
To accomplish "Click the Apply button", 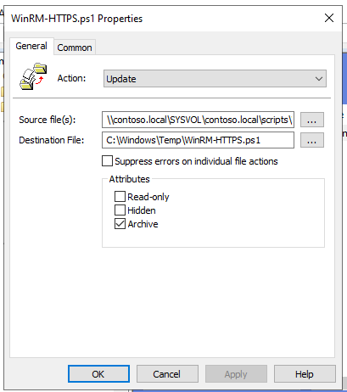I will pyautogui.click(x=236, y=374).
